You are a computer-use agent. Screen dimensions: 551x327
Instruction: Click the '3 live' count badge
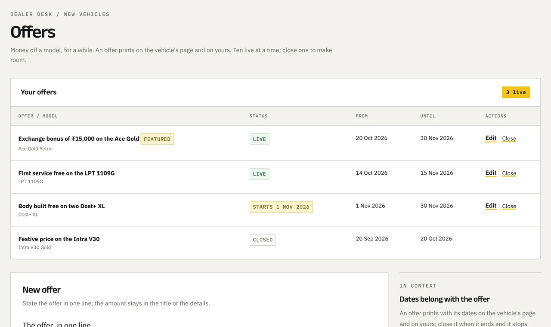click(516, 92)
